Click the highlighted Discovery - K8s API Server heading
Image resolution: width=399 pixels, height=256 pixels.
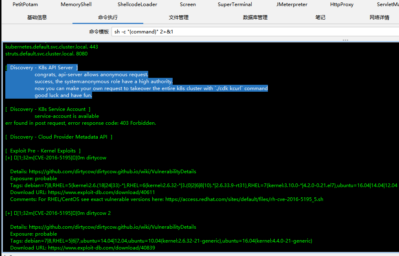[x=42, y=68]
